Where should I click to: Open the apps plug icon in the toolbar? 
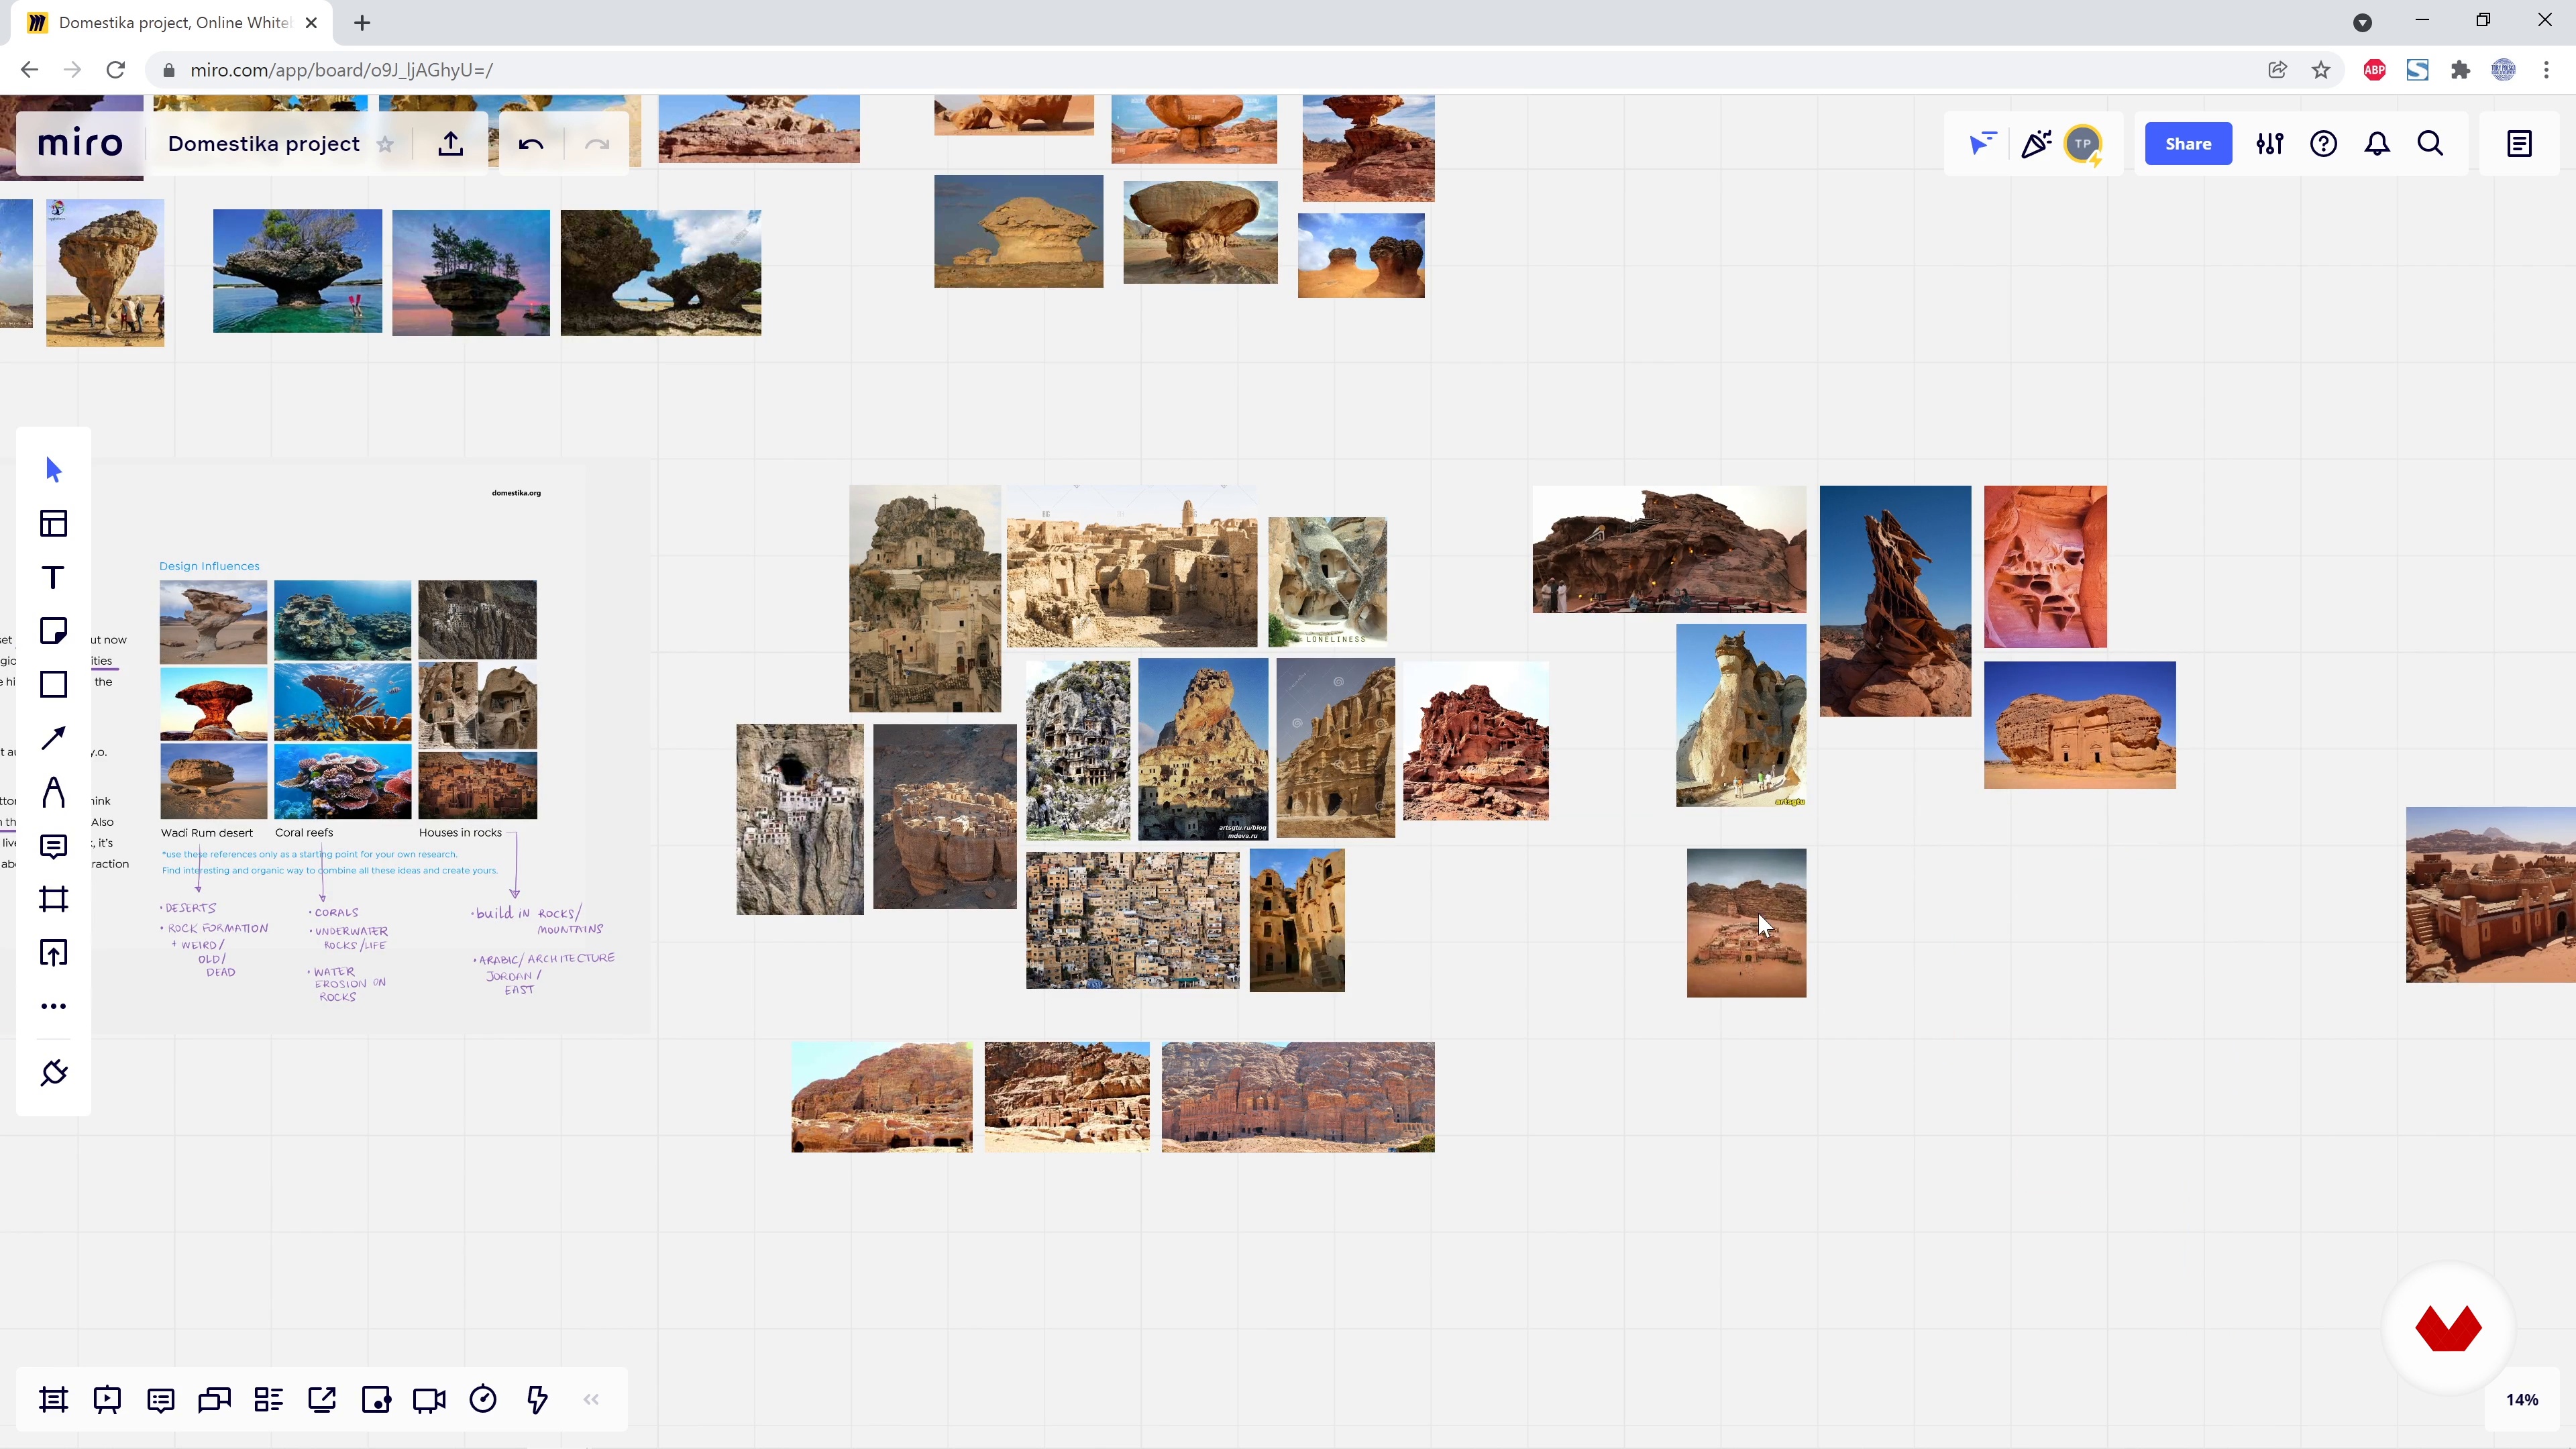click(x=54, y=1073)
